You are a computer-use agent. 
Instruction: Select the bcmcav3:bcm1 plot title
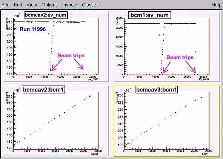pyautogui.click(x=157, y=90)
